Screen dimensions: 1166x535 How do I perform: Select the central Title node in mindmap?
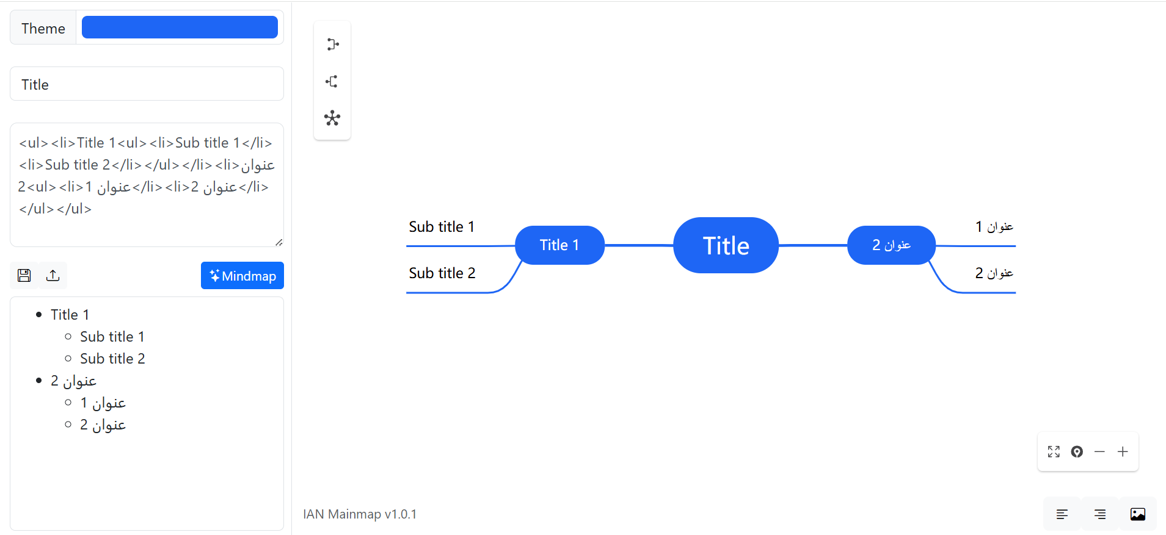[726, 245]
